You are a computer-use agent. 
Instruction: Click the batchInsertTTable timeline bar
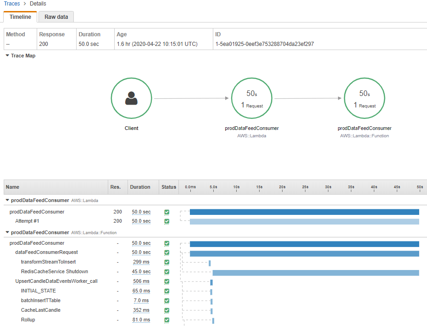click(211, 302)
